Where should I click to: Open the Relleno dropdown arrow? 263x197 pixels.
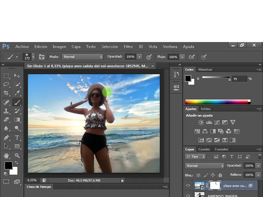(258, 175)
